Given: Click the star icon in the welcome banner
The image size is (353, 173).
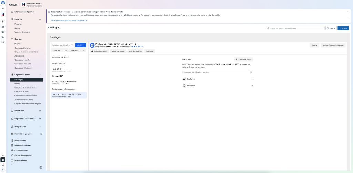Looking at the screenshot, I should click(x=49, y=12).
